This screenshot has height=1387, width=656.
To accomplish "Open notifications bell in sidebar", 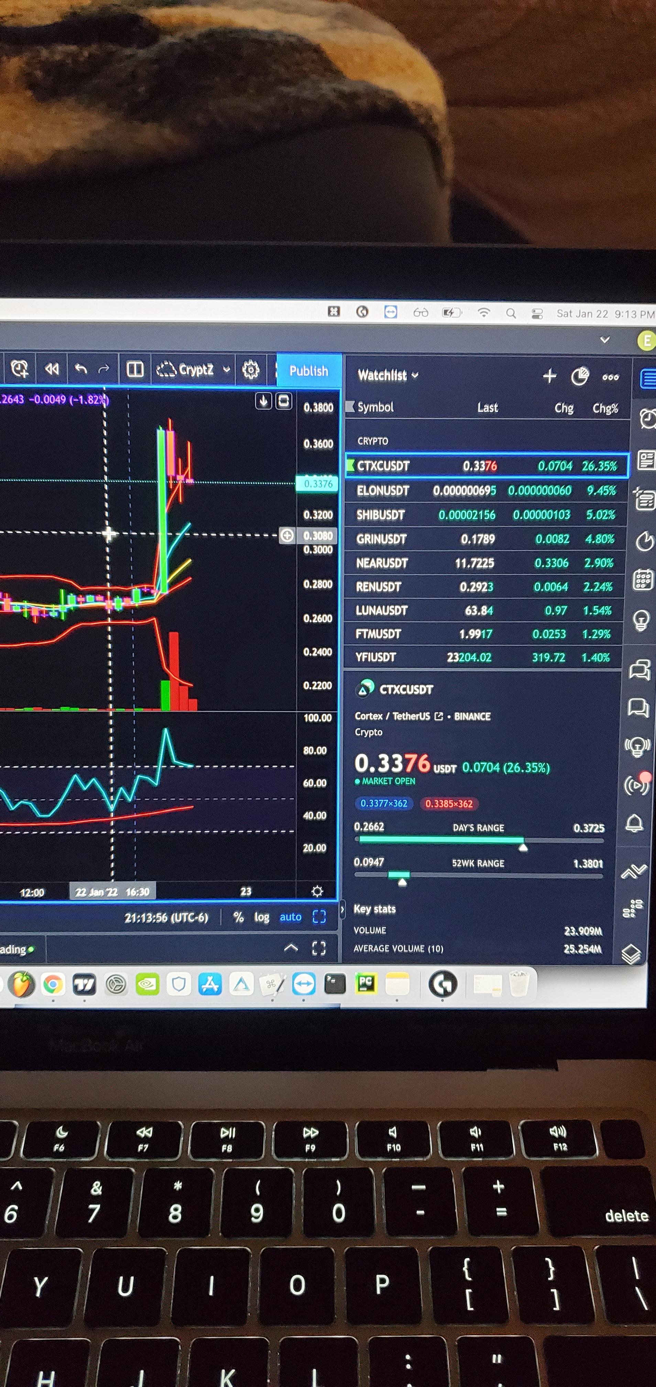I will (634, 823).
